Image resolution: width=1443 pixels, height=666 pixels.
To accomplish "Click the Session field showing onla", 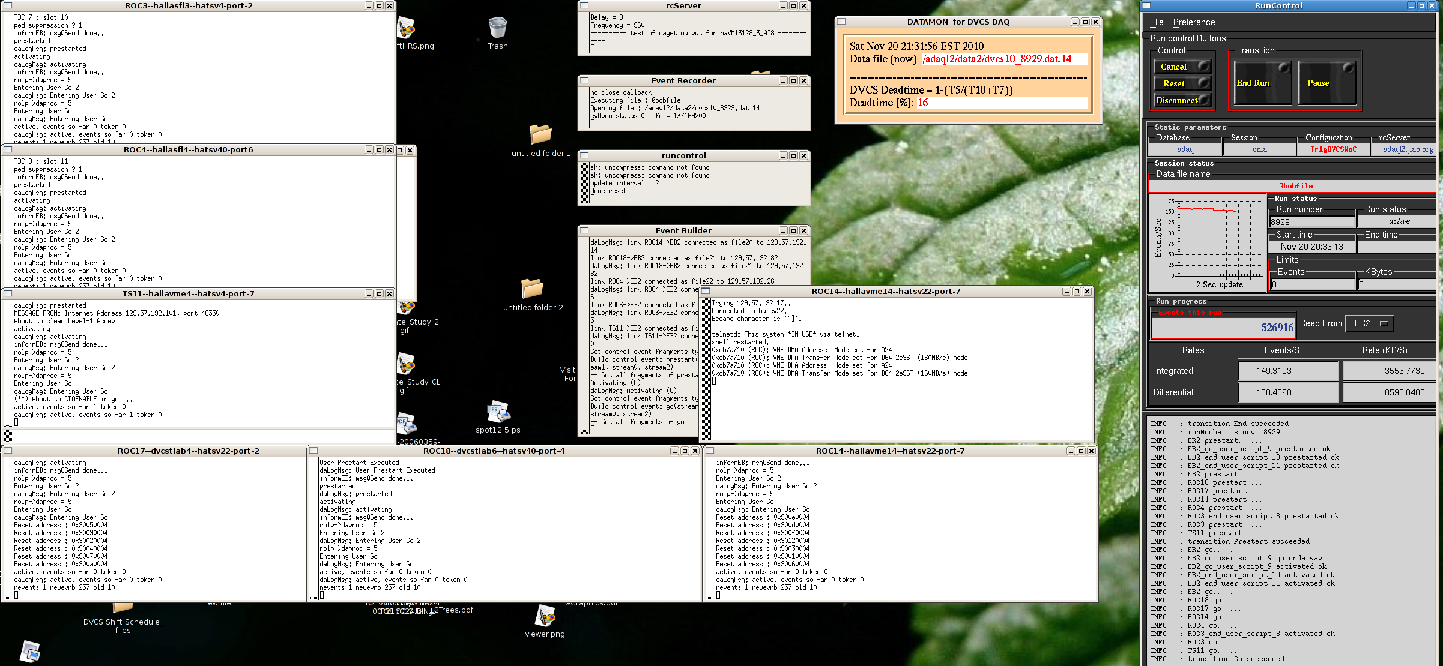I will (1260, 149).
